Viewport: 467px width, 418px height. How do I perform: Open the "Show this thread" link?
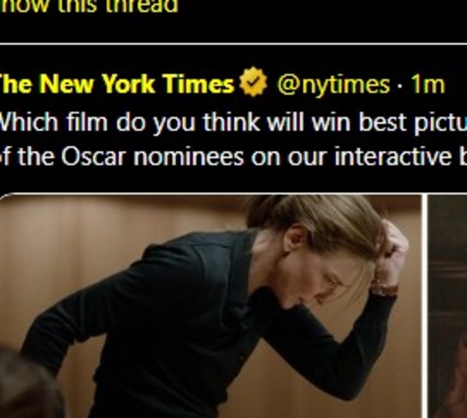[89, 6]
